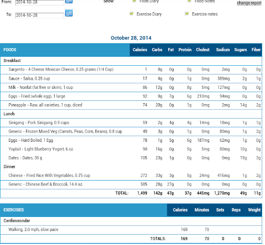Screen dimensions: 265x245
Task: Toggle the Food Notes checkbox
Action: pos(189,1)
